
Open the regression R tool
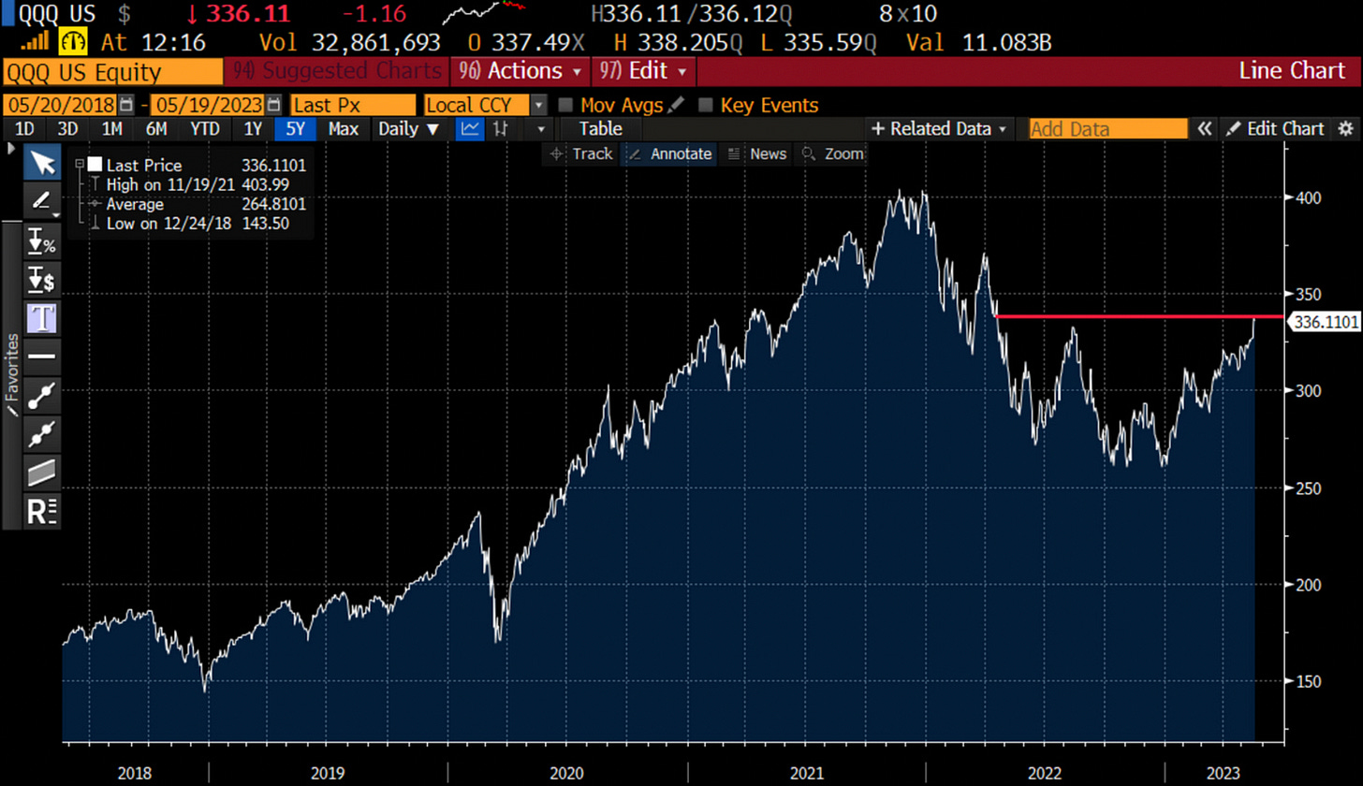[x=43, y=512]
